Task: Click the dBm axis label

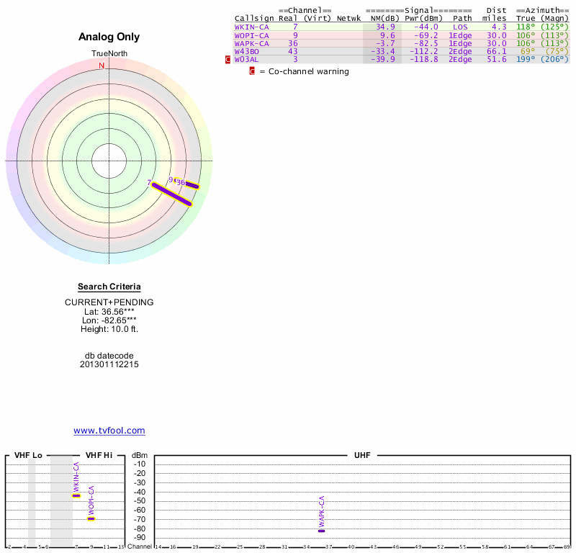Action: pos(140,455)
